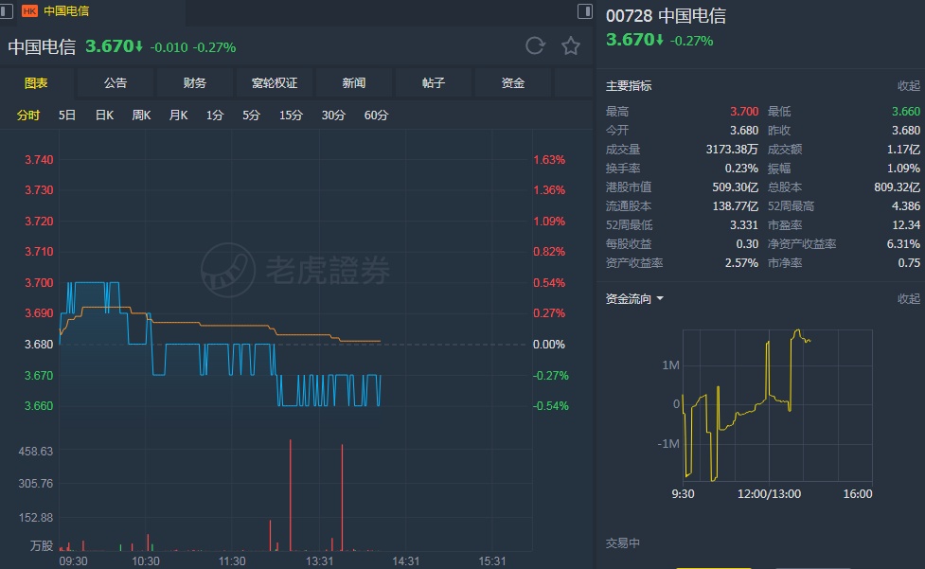Image resolution: width=925 pixels, height=569 pixels.
Task: Select the 5日 chart period
Action: (x=66, y=115)
